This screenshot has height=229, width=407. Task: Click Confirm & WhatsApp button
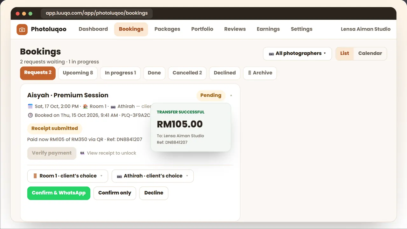coord(59,193)
